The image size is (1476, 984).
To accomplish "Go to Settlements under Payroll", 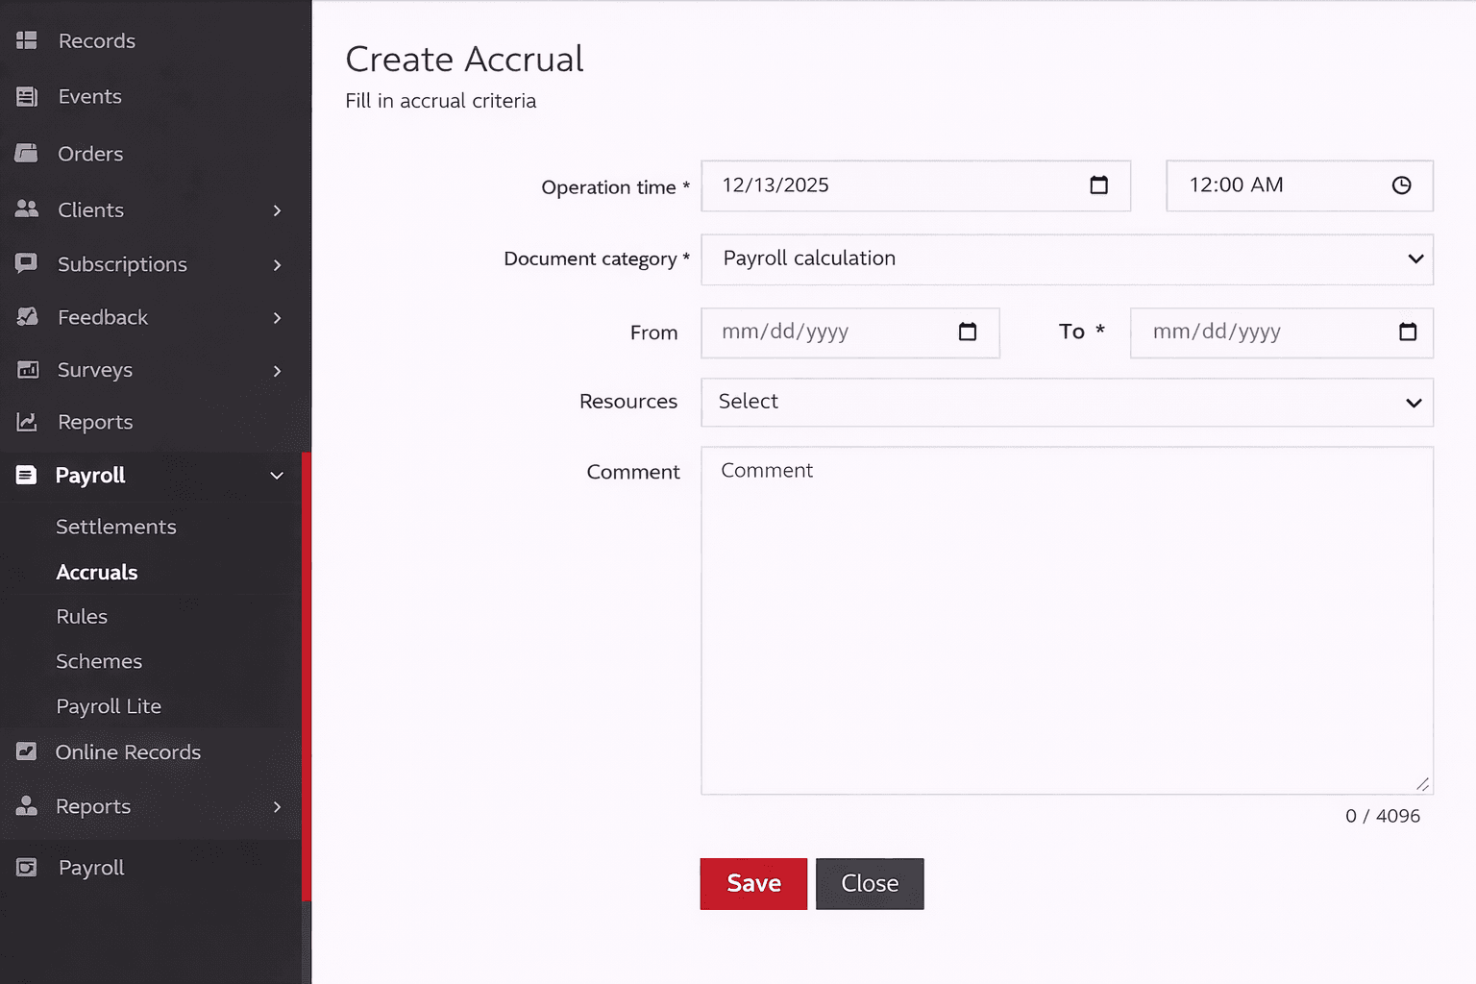I will [x=116, y=527].
